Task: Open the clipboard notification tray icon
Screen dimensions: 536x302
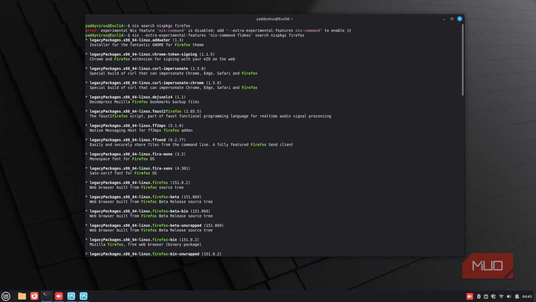Action: tap(486, 296)
